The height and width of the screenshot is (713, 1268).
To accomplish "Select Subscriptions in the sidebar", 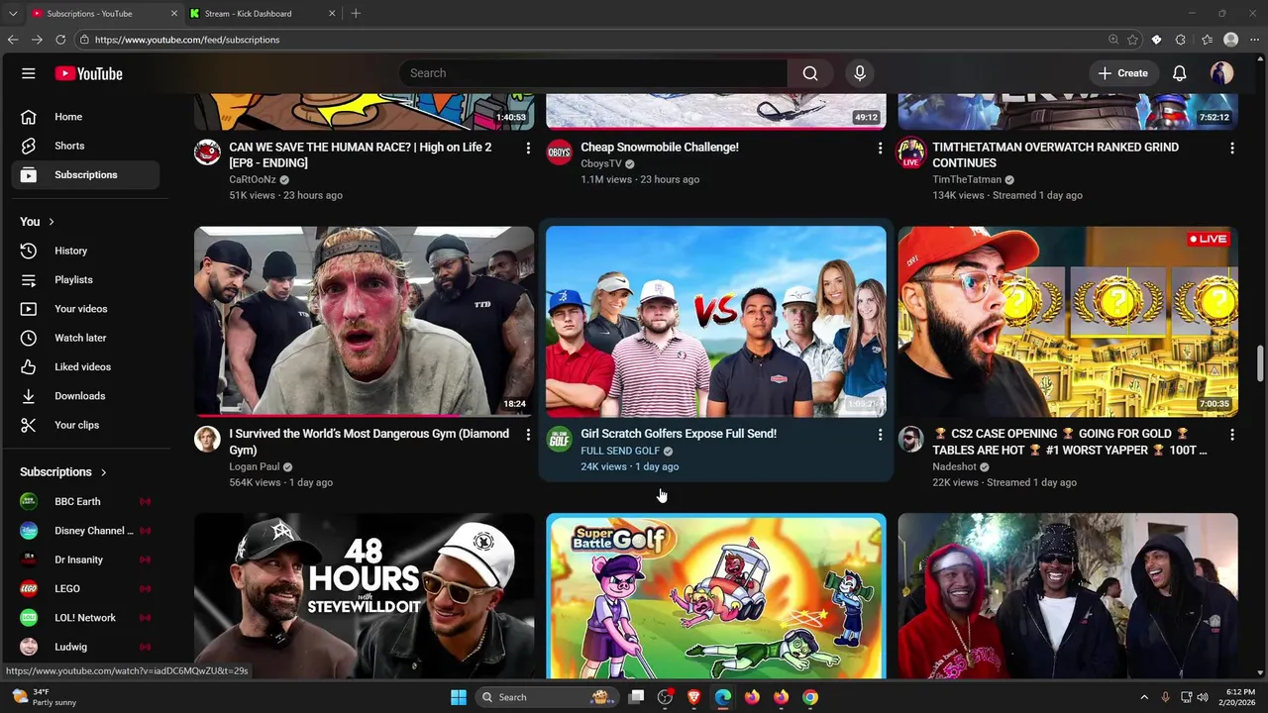I will click(85, 174).
